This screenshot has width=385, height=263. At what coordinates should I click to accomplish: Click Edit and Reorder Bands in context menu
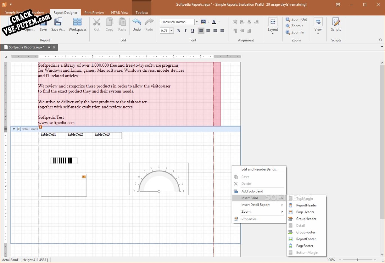260,169
